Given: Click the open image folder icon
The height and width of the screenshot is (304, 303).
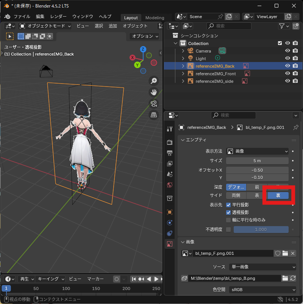Looking at the screenshot, I should pyautogui.click(x=285, y=253).
